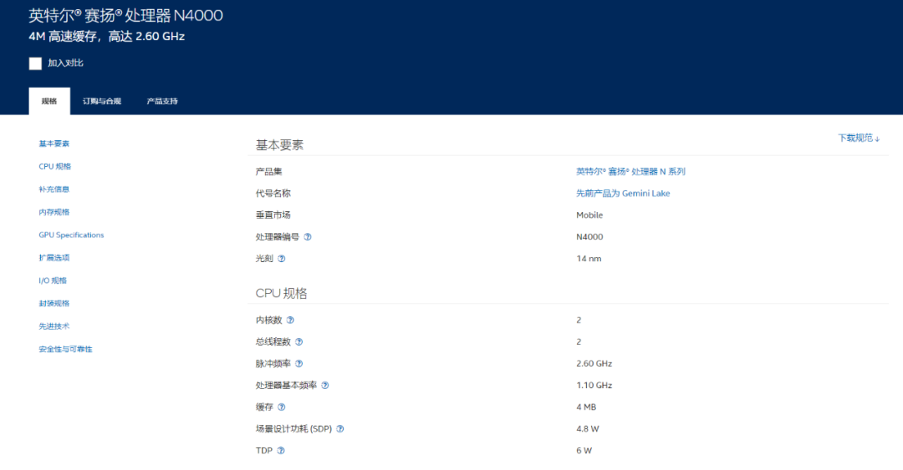Go to CPU 规格 sidebar link
The image size is (903, 470).
[54, 166]
